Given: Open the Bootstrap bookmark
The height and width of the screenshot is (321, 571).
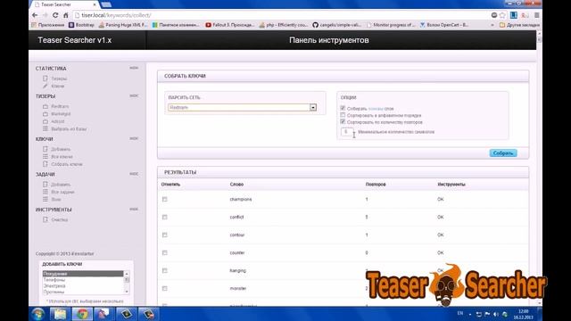Looking at the screenshot, I should 81,25.
